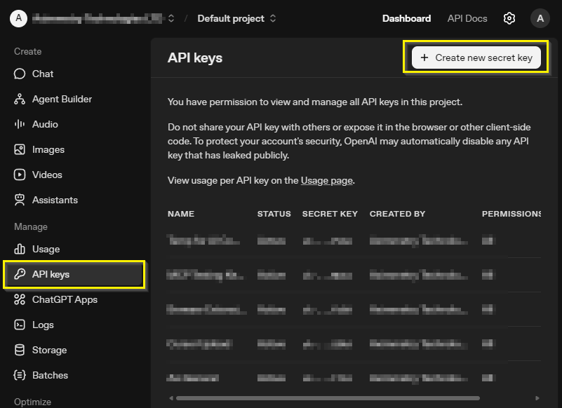This screenshot has width=562, height=408.
Task: Click Create new secret key button
Action: 476,57
